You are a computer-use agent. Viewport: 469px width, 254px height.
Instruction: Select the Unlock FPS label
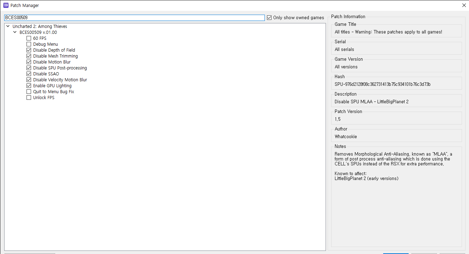coord(44,98)
